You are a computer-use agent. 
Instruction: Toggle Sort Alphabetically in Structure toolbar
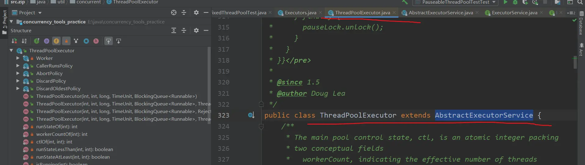click(24, 41)
